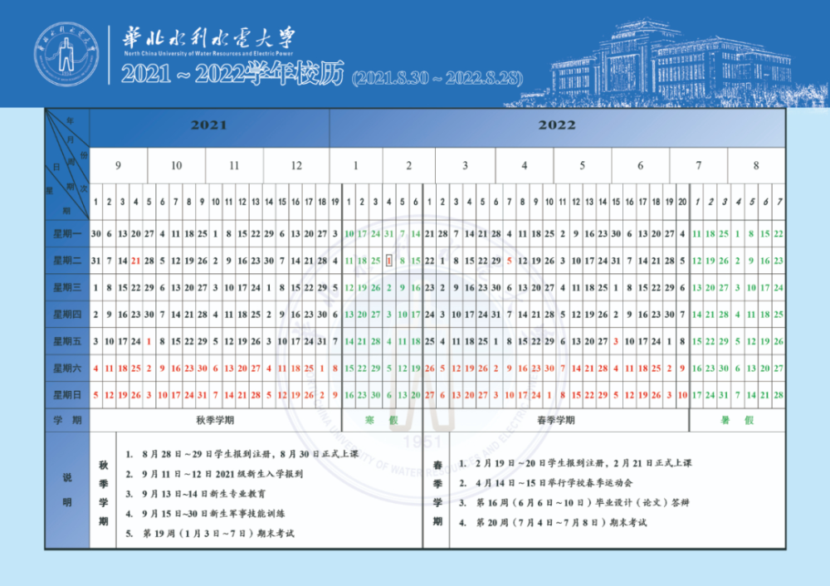Click the red 5 in the 星期二 row
Screen dimensions: 830x586
pyautogui.click(x=510, y=261)
